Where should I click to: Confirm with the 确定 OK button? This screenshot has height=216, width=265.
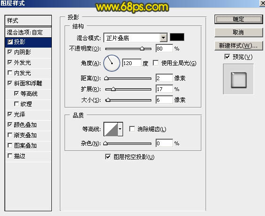(239, 19)
